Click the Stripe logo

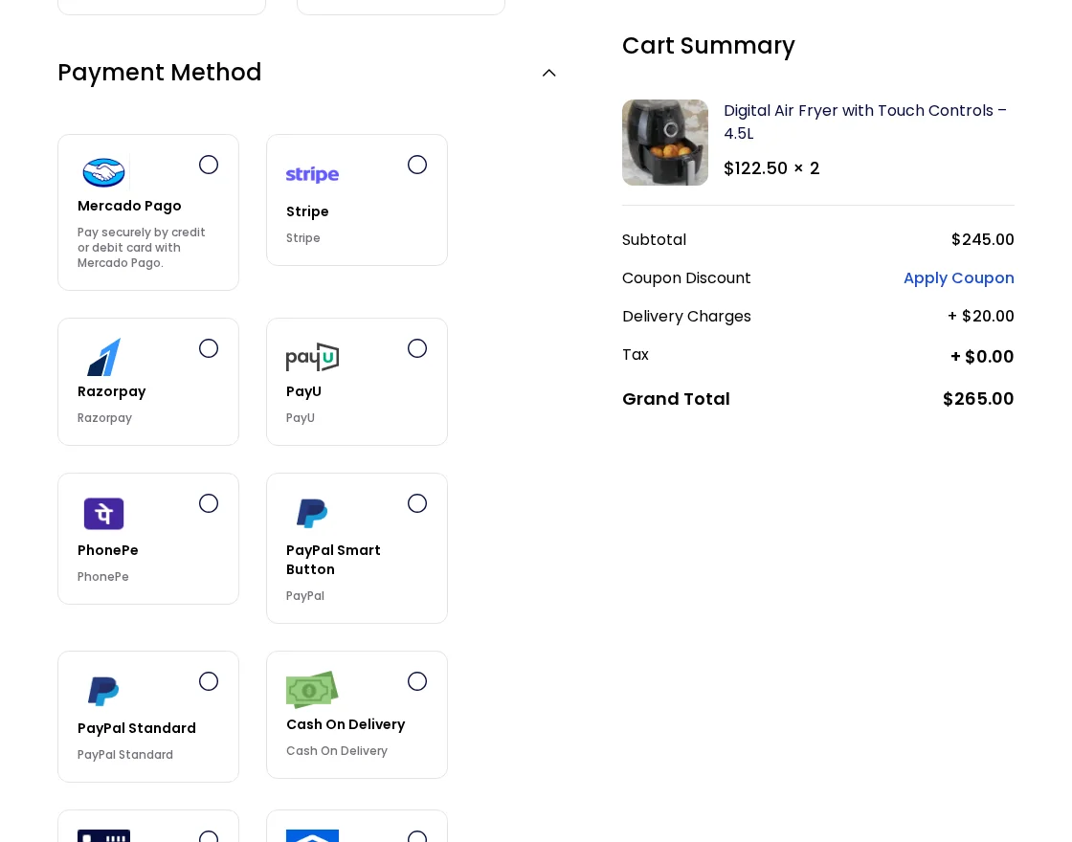tap(312, 175)
